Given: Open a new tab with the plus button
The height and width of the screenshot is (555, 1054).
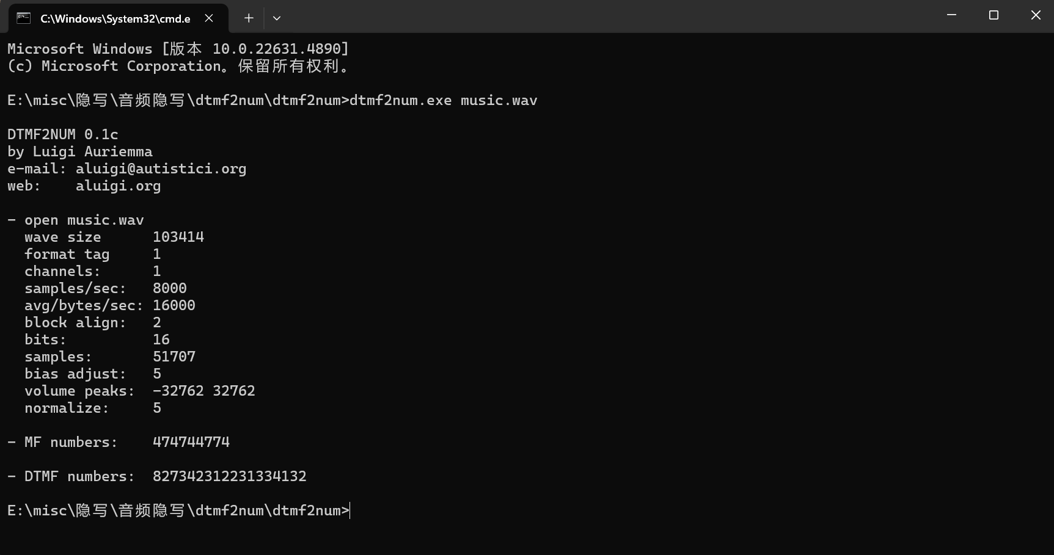Looking at the screenshot, I should point(249,18).
